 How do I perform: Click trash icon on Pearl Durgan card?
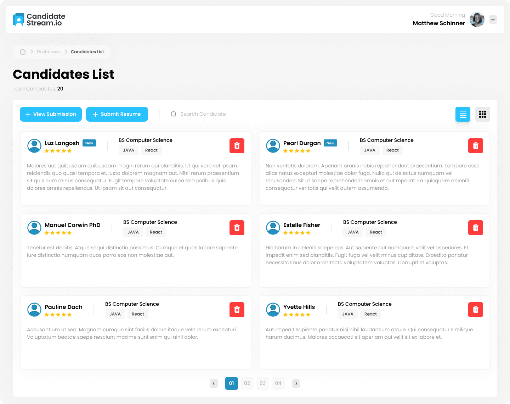[475, 146]
